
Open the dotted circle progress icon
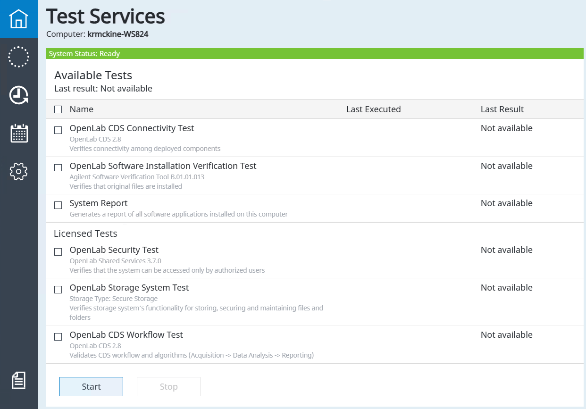(x=19, y=57)
